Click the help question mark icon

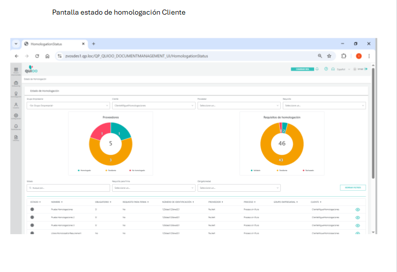tap(326, 69)
